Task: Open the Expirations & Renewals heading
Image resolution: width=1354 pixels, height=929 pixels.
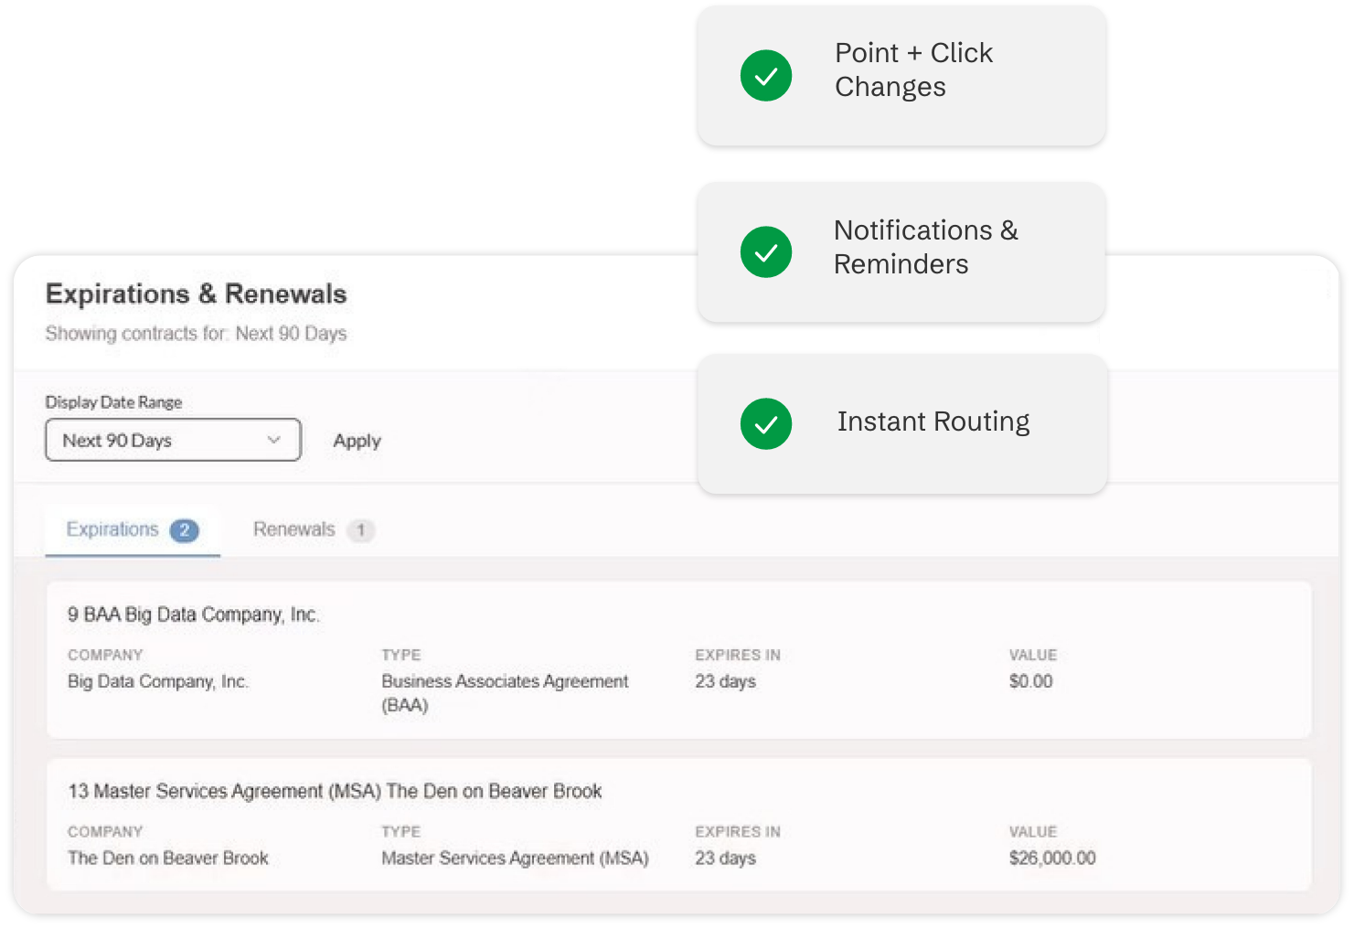Action: tap(196, 294)
